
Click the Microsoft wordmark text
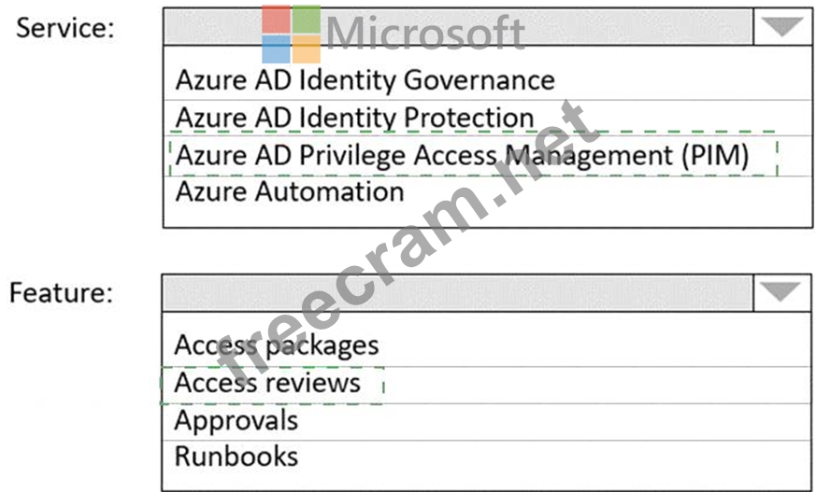pos(425,33)
